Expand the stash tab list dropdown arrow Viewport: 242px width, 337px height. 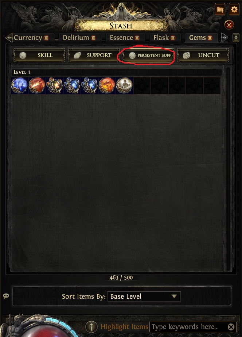point(236,38)
